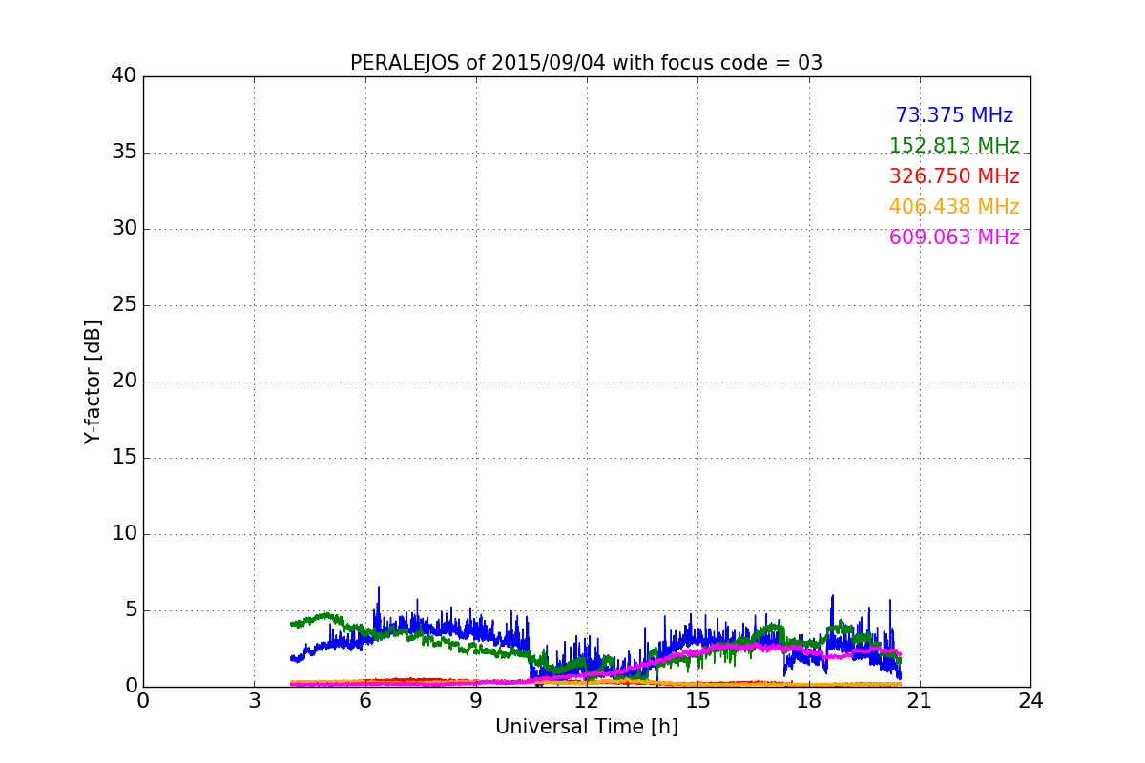This screenshot has width=1145, height=763.
Task: Click the y-axis tick label 20
Action: click(x=124, y=381)
